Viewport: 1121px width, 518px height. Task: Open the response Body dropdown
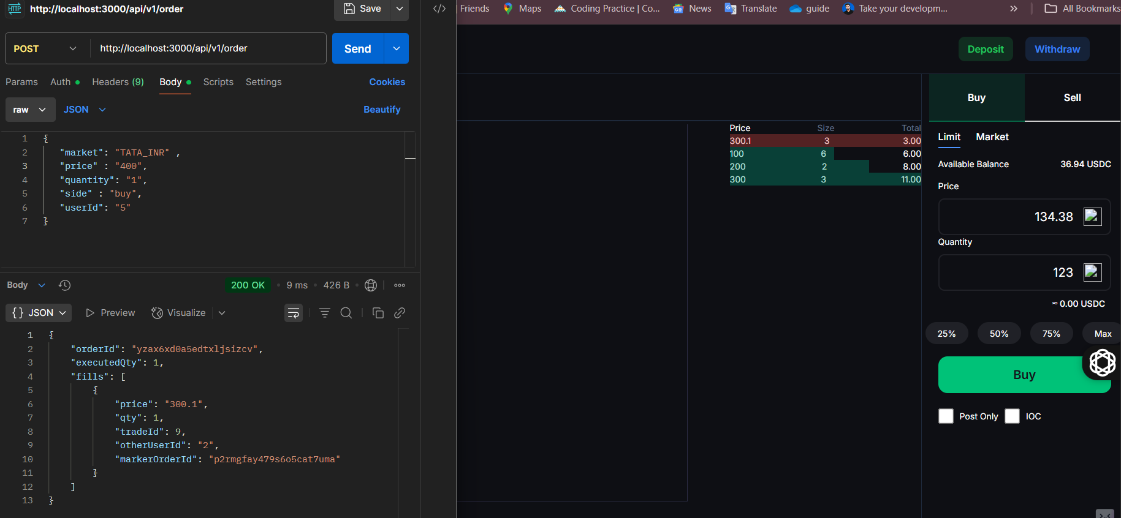pyautogui.click(x=26, y=285)
